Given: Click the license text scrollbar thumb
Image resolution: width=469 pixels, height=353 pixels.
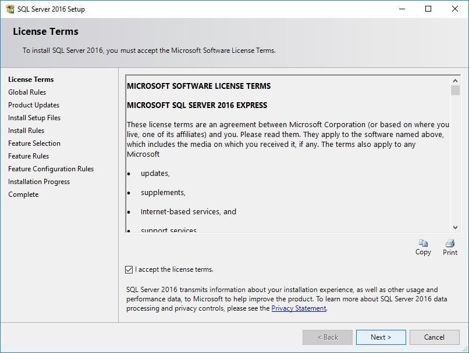Looking at the screenshot, I should point(455,91).
